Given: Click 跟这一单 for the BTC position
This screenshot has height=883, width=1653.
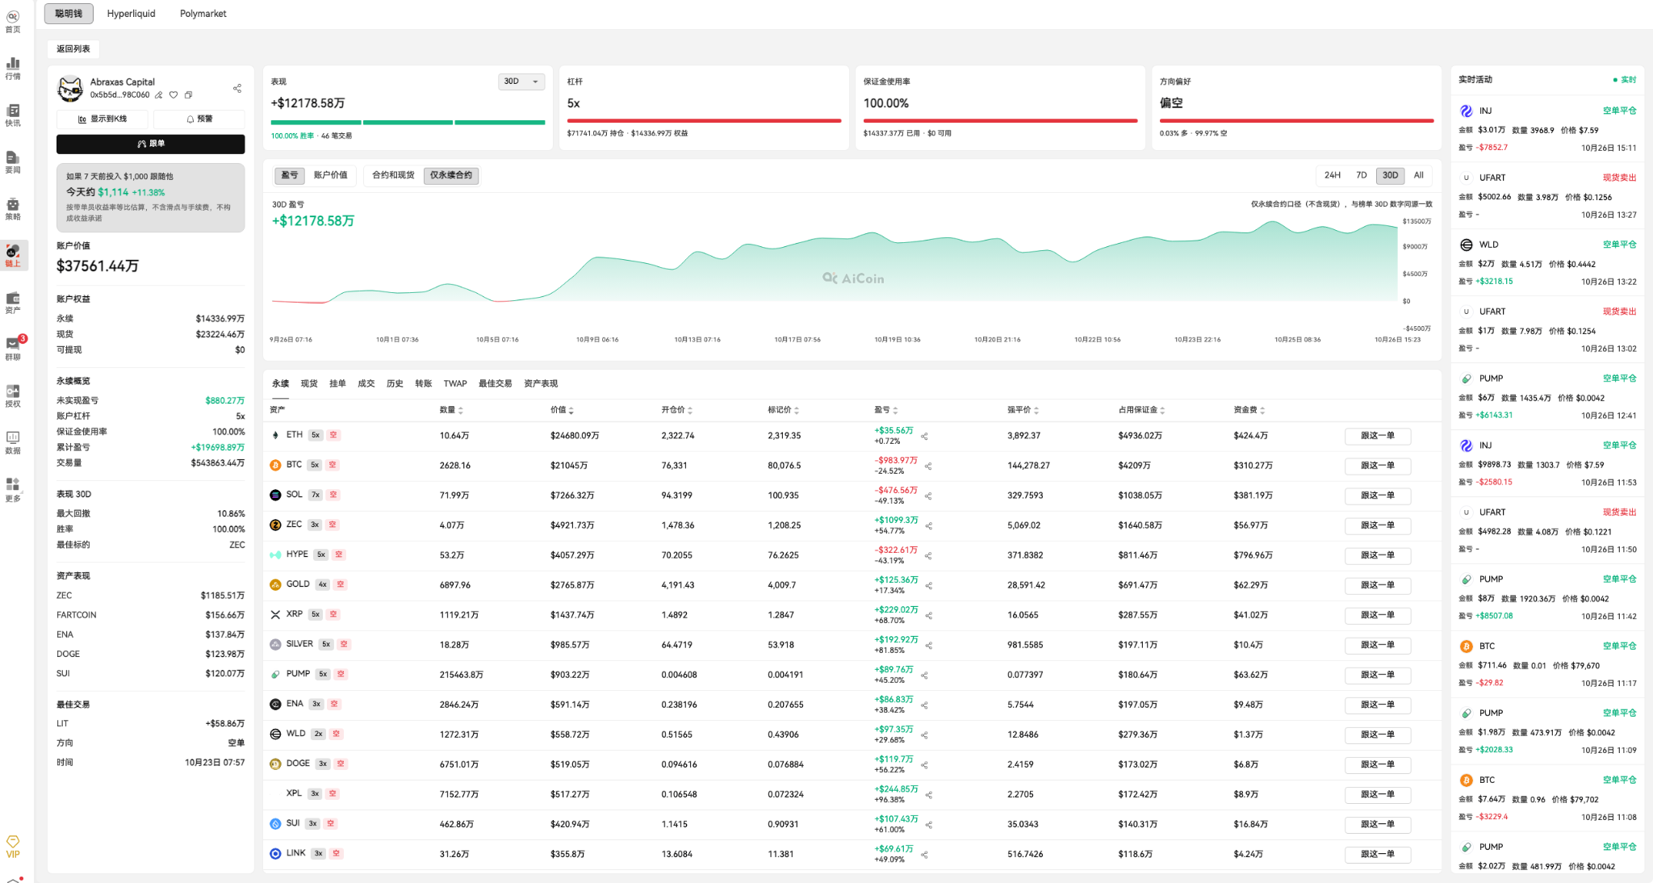Looking at the screenshot, I should coord(1378,466).
